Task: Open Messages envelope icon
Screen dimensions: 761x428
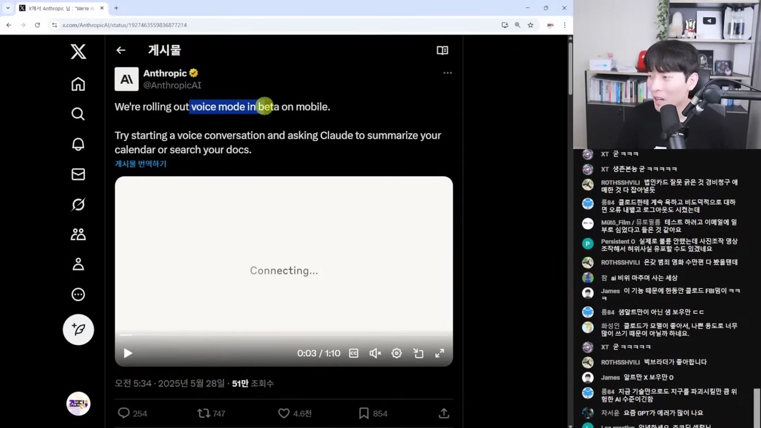Action: pos(78,174)
